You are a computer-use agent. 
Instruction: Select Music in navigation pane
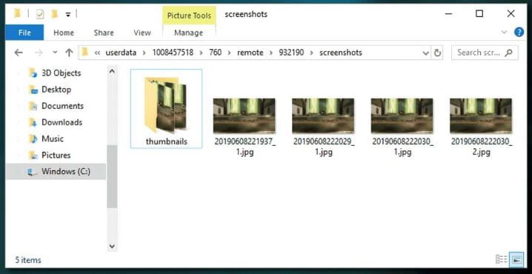pos(53,138)
